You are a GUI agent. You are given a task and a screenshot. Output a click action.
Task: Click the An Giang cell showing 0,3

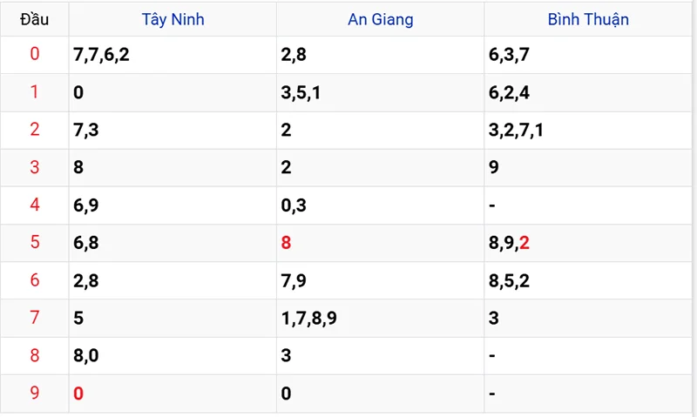pos(380,205)
